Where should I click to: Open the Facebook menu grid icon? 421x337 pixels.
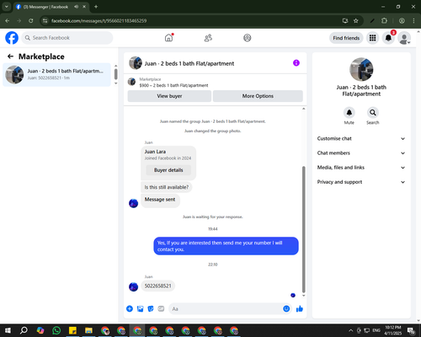click(x=372, y=38)
